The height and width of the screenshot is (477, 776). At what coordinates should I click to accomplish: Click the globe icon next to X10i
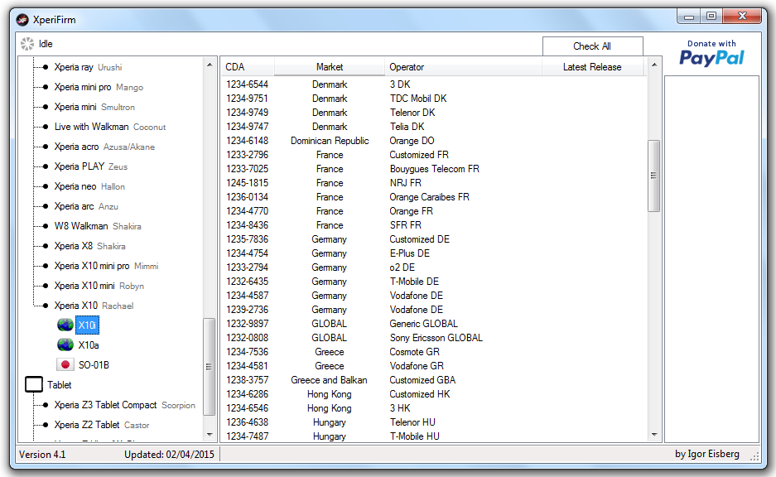[x=65, y=325]
